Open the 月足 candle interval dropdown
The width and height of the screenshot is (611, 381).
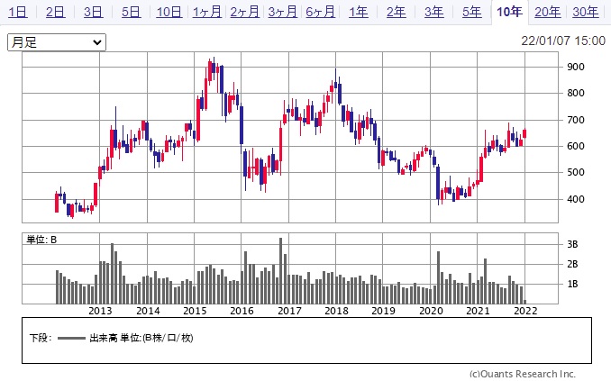click(57, 42)
